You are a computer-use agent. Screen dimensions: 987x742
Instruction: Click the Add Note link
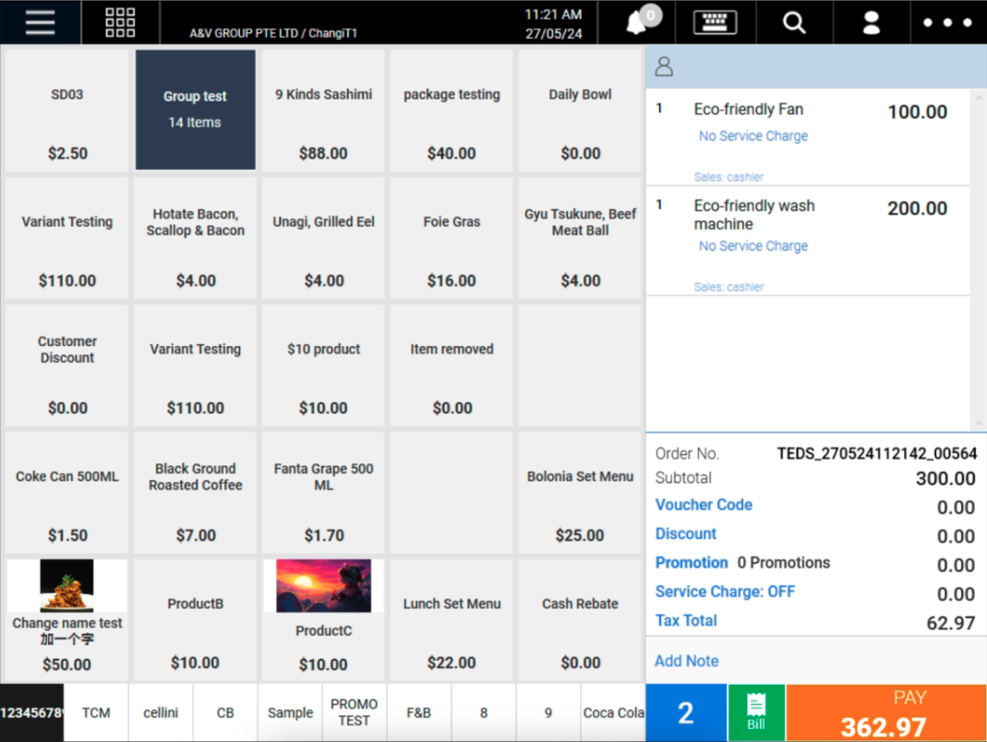tap(686, 661)
